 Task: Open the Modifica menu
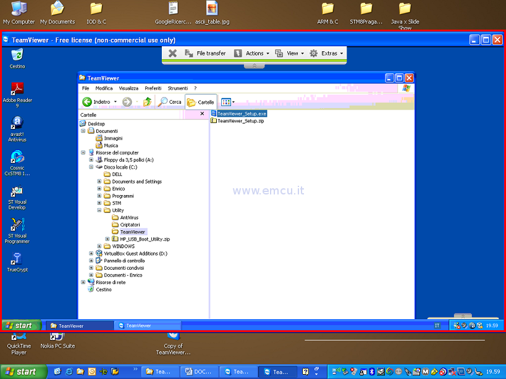coord(104,88)
